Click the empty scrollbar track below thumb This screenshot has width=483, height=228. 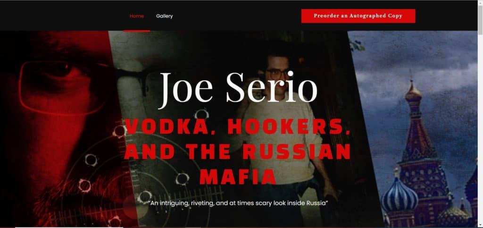click(480, 129)
